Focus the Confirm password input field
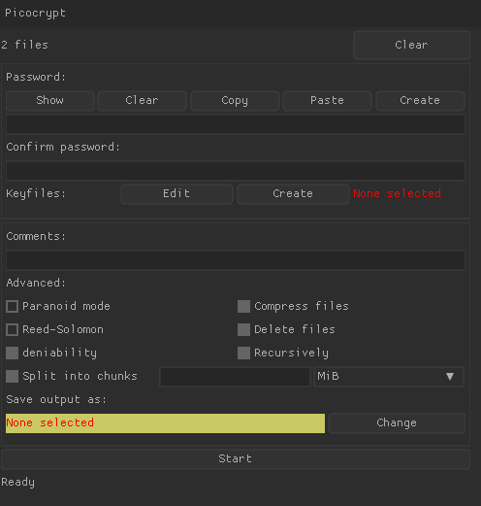Image resolution: width=481 pixels, height=506 pixels. click(x=236, y=171)
